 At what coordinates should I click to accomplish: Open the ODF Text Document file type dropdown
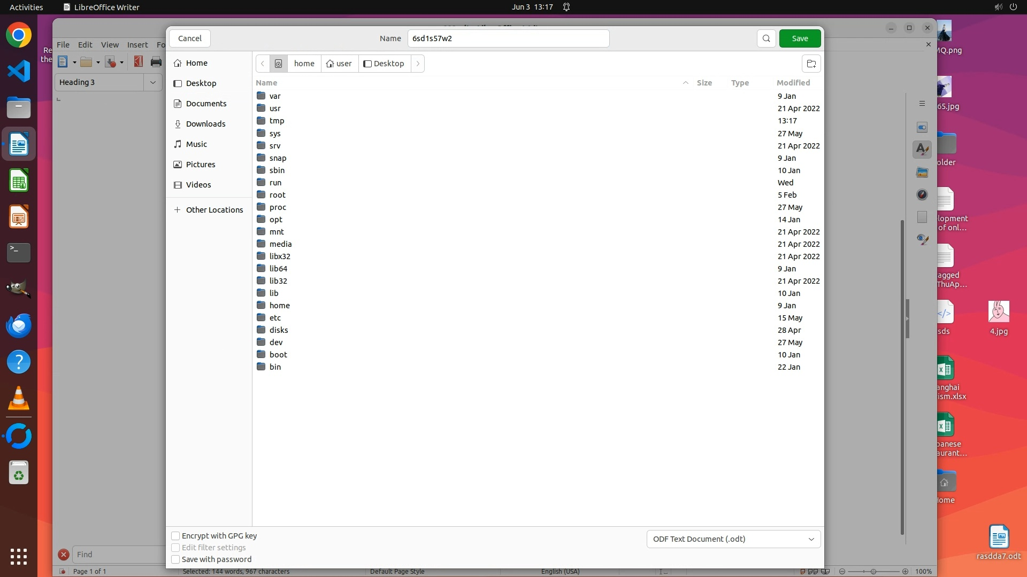tap(733, 539)
